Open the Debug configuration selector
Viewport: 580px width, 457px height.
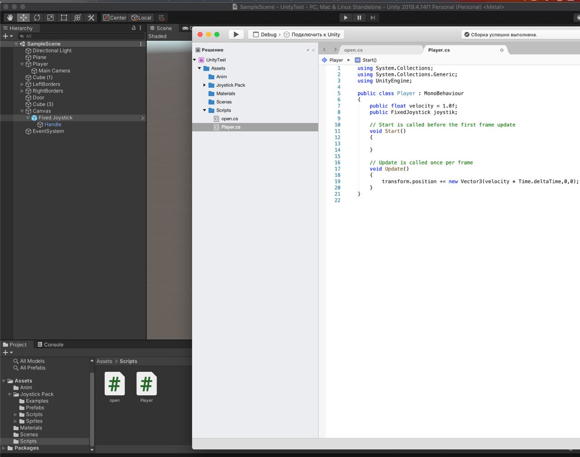[265, 34]
